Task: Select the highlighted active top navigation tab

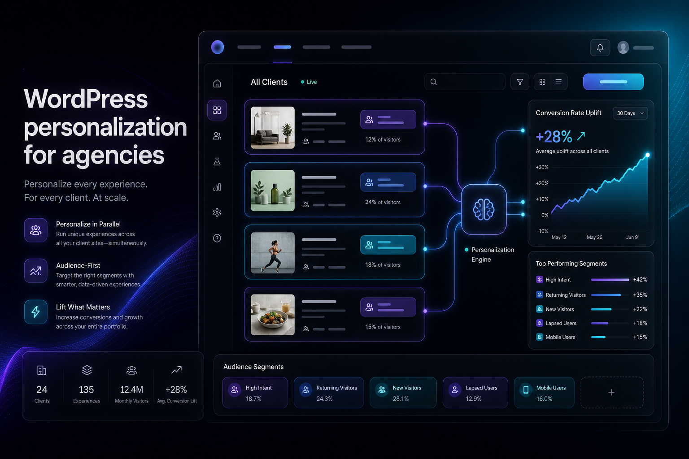Action: (282, 47)
